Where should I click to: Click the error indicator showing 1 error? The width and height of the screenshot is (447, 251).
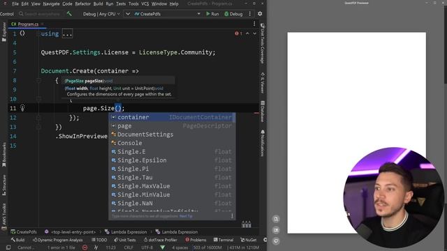[x=238, y=33]
